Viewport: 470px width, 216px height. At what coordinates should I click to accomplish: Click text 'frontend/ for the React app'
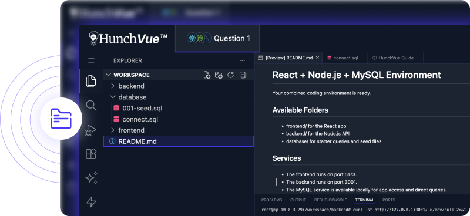[x=316, y=126]
